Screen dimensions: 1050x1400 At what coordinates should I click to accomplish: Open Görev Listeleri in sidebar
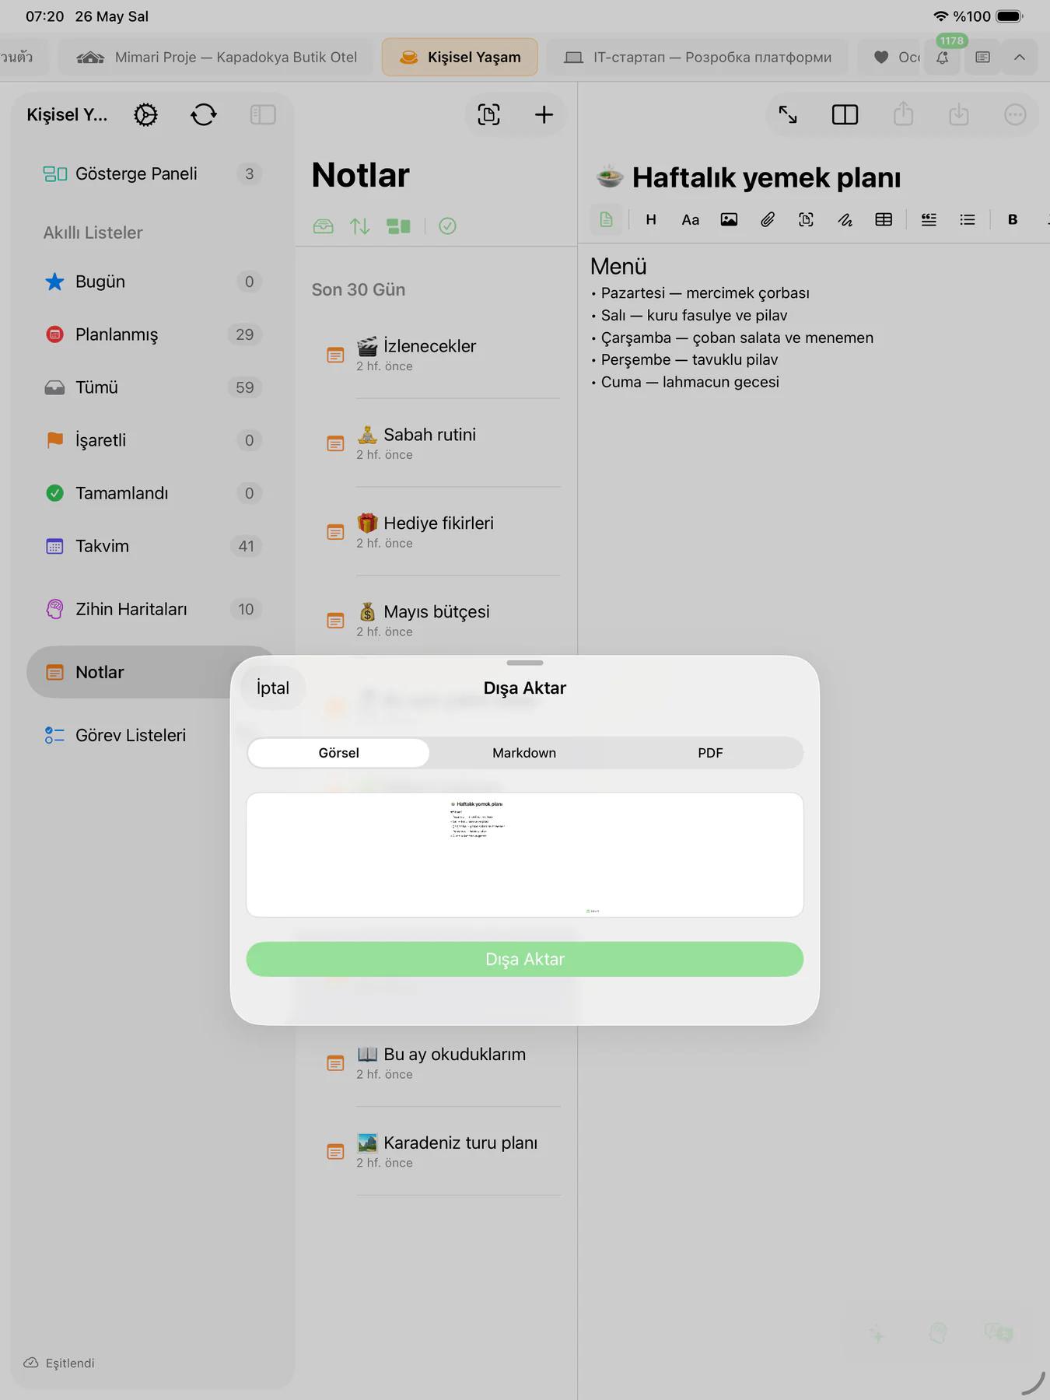click(128, 735)
